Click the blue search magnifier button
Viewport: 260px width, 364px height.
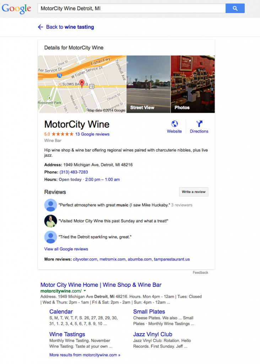[x=235, y=9]
